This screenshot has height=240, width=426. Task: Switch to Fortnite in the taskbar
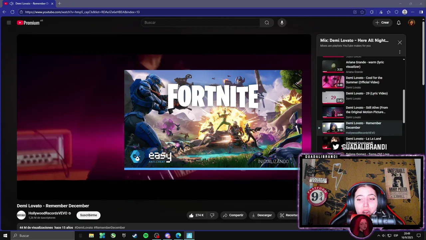pyautogui.click(x=189, y=236)
